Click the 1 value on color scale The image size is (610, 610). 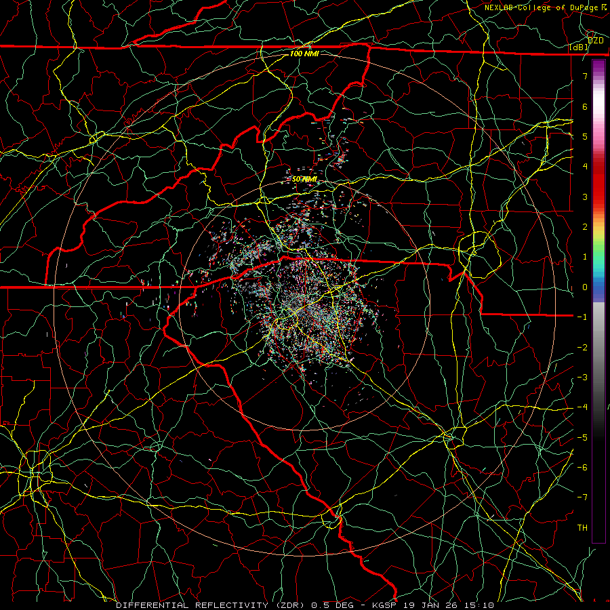pos(585,257)
